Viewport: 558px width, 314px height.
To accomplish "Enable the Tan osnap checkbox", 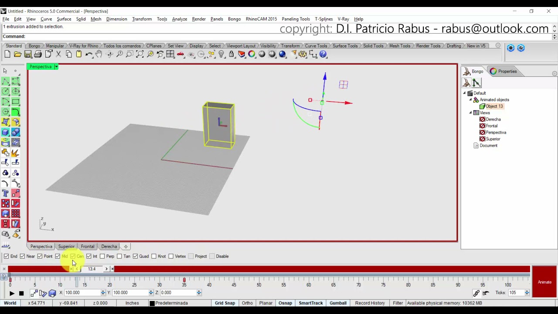I will (119, 256).
